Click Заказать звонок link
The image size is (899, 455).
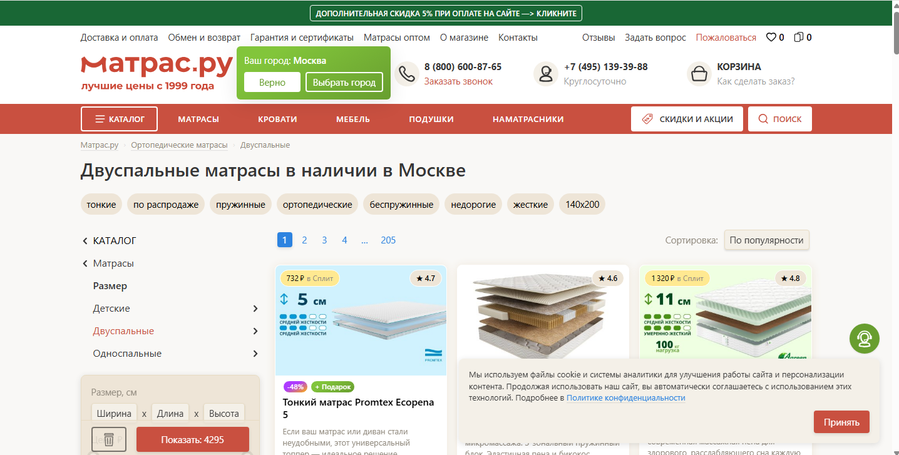pyautogui.click(x=458, y=81)
